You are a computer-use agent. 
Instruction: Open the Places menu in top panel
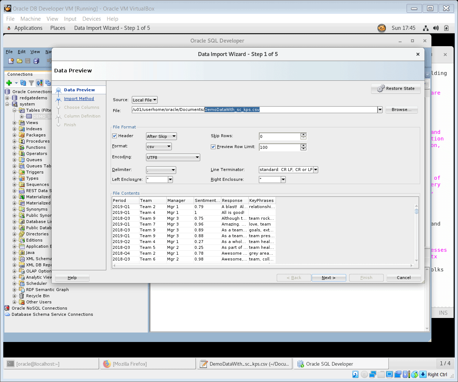[x=58, y=28]
